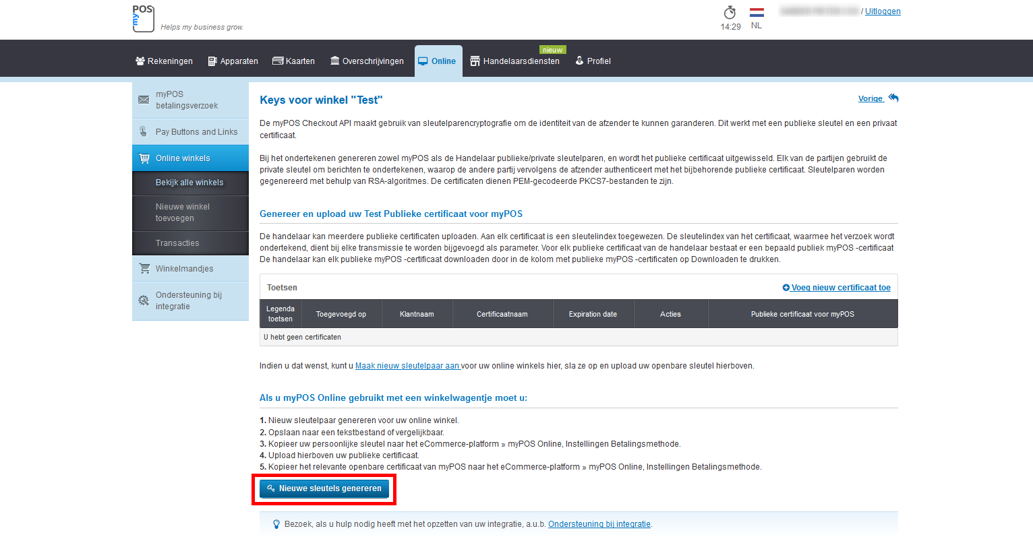Viewport: 1033px width, 539px height.
Task: Select the Dutch flag language icon
Action: [x=757, y=13]
